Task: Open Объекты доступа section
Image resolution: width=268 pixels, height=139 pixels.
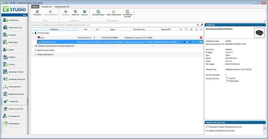Action: click(x=14, y=109)
